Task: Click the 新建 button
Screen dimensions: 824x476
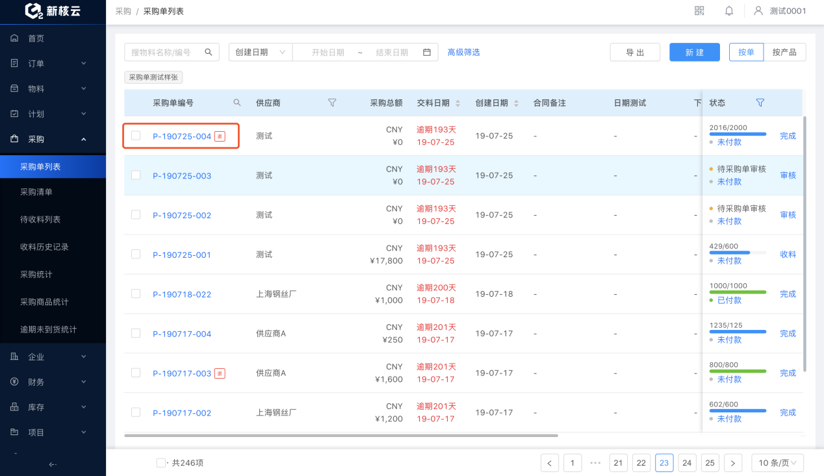Action: click(x=695, y=52)
